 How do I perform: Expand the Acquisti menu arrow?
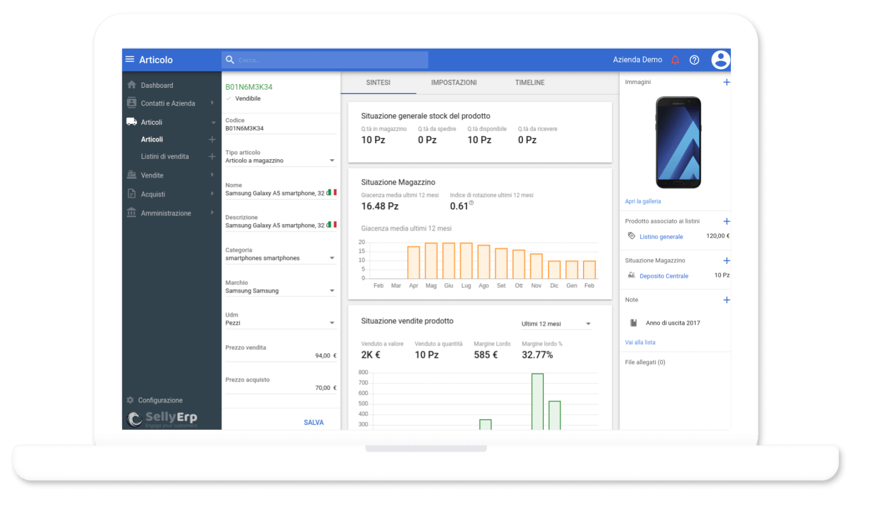[x=212, y=194]
